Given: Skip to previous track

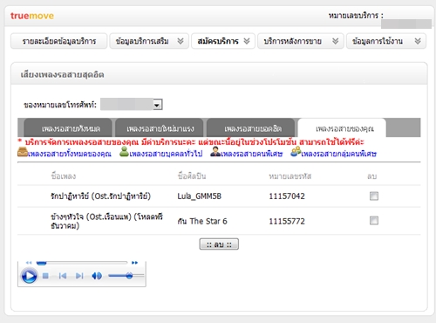Looking at the screenshot, I should pyautogui.click(x=63, y=276).
